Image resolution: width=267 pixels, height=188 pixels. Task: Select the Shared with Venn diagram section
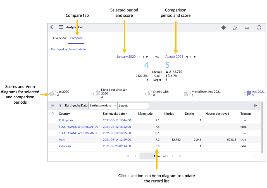click(148, 93)
